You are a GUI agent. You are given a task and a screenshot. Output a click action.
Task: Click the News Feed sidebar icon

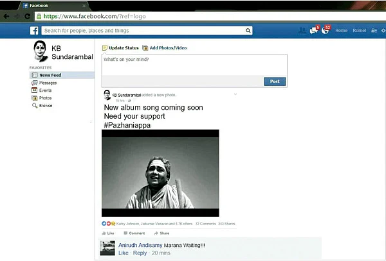coord(35,75)
